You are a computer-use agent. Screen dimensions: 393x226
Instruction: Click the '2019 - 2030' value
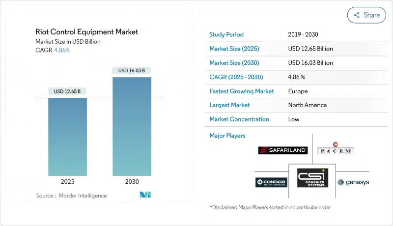(x=303, y=34)
